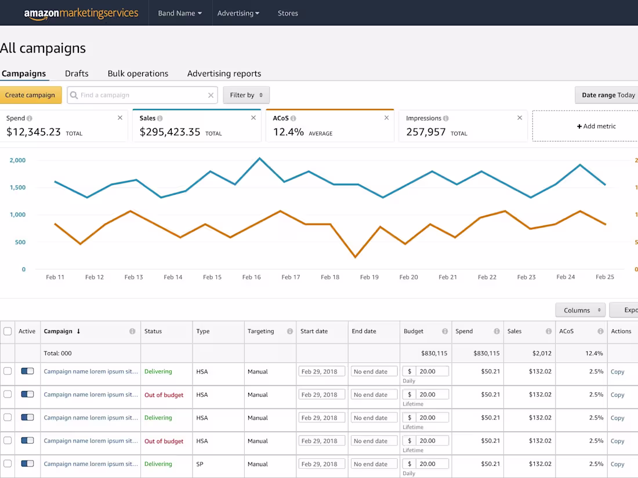The height and width of the screenshot is (478, 638).
Task: Copy the first campaign using its Copy link
Action: click(617, 371)
